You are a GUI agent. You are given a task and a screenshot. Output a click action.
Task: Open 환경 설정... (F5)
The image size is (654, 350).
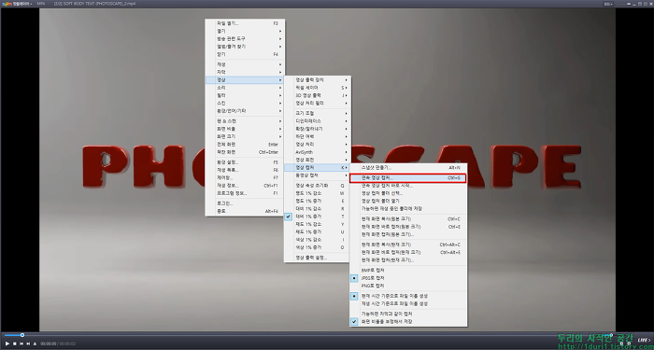click(x=245, y=162)
